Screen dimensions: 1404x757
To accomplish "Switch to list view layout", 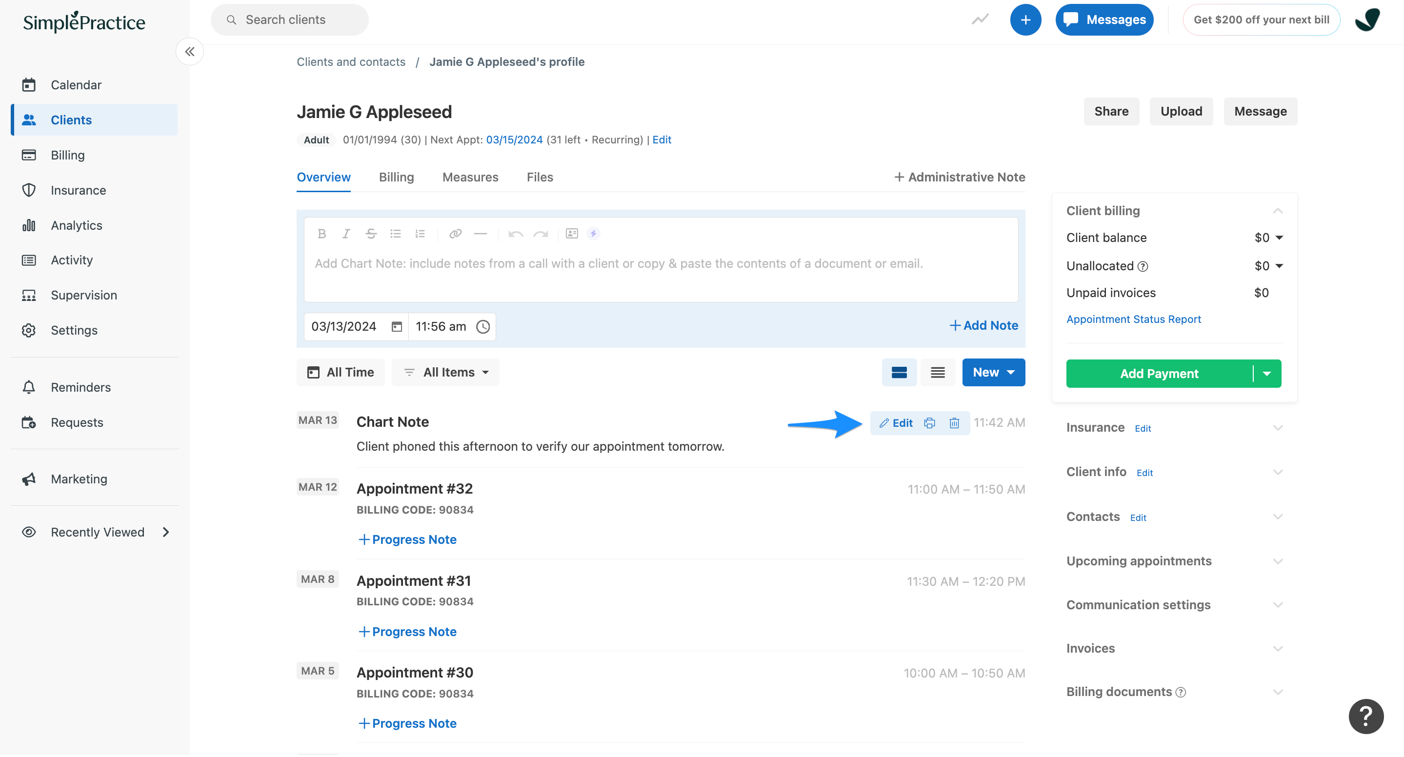I will click(x=938, y=372).
